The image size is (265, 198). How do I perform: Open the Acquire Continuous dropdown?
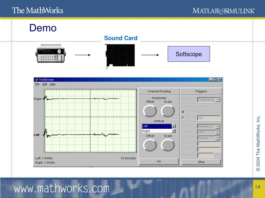pos(209,100)
